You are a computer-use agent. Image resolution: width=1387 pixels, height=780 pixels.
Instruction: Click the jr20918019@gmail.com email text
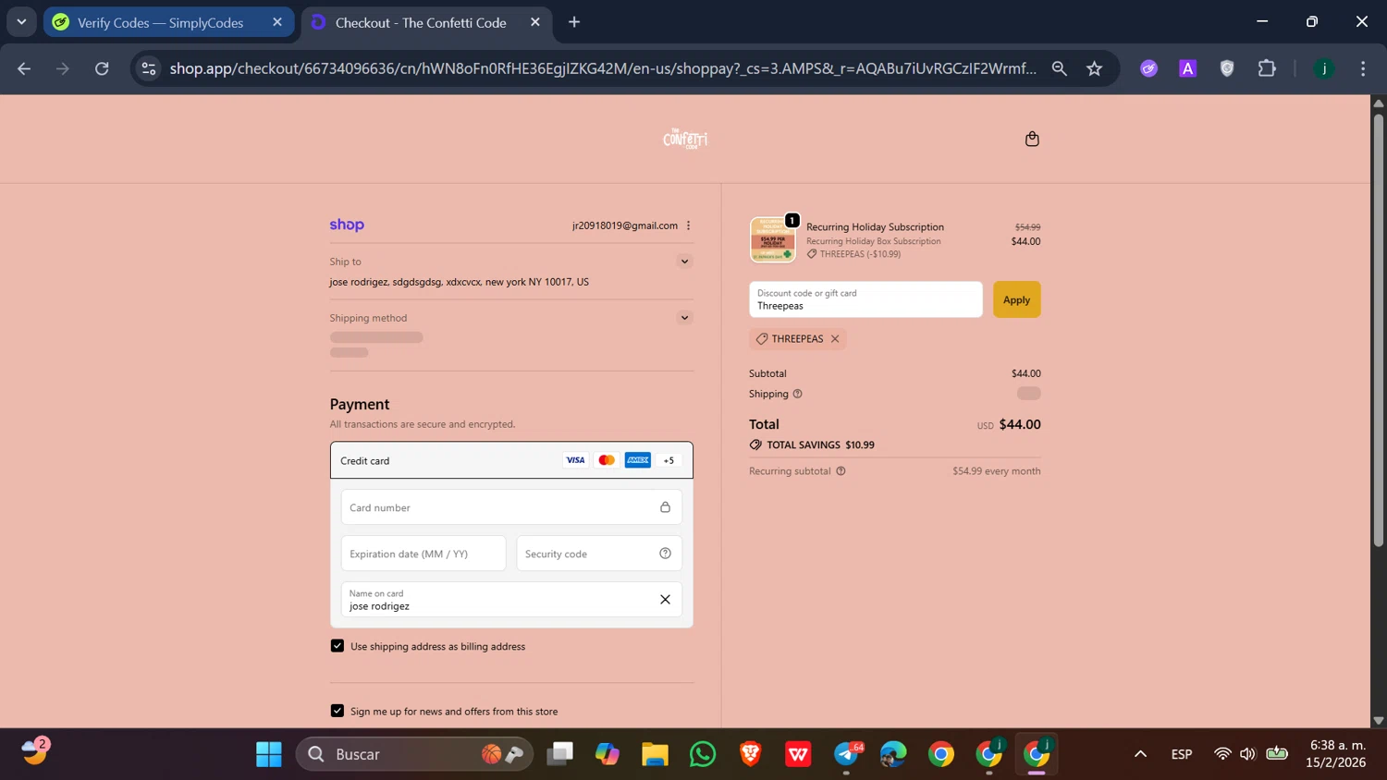click(x=624, y=225)
